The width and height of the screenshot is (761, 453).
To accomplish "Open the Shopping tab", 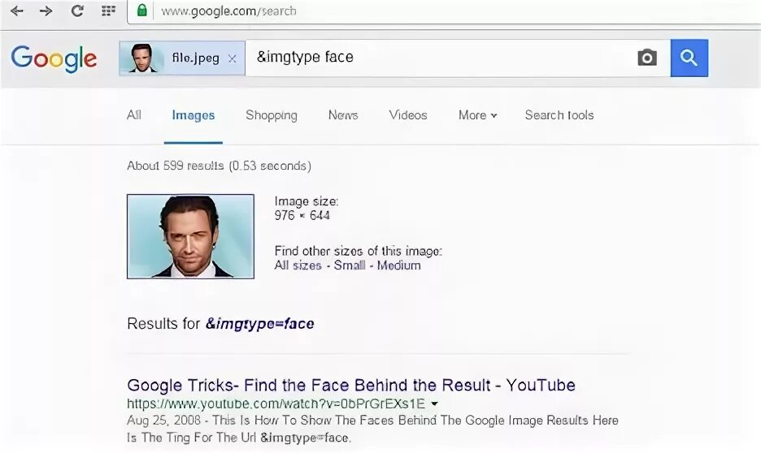I will (x=272, y=115).
